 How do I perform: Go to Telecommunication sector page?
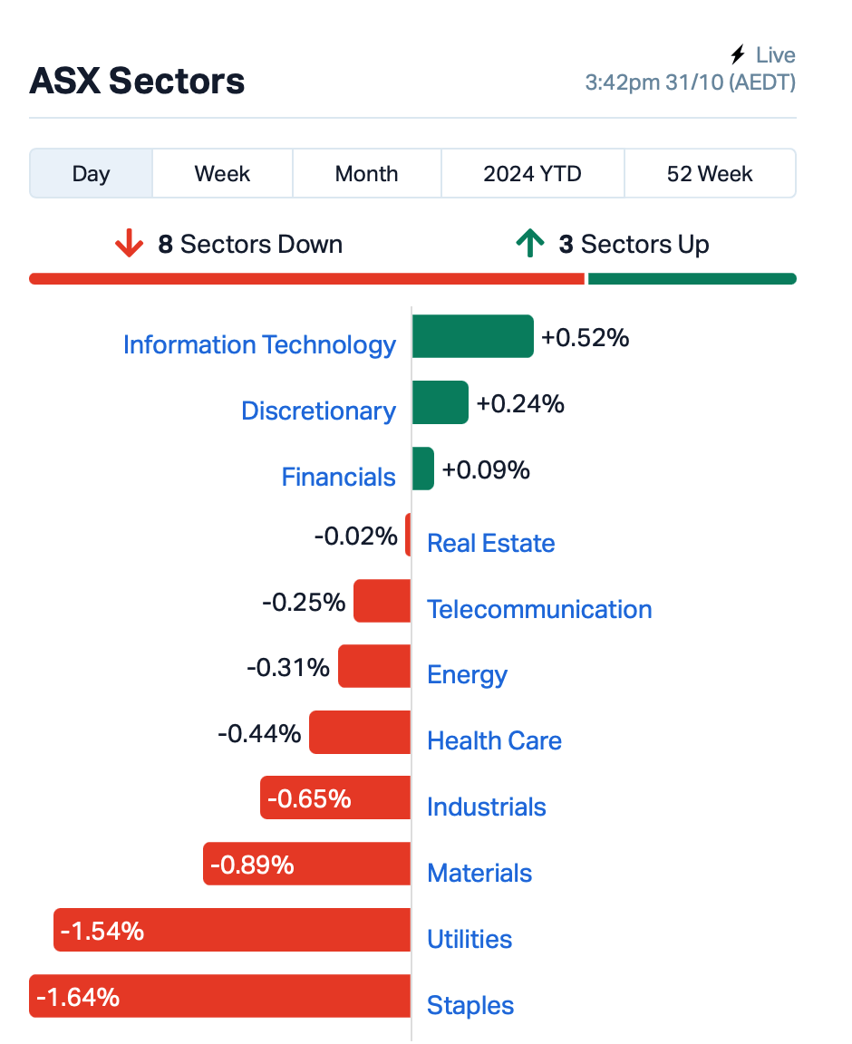(x=539, y=609)
